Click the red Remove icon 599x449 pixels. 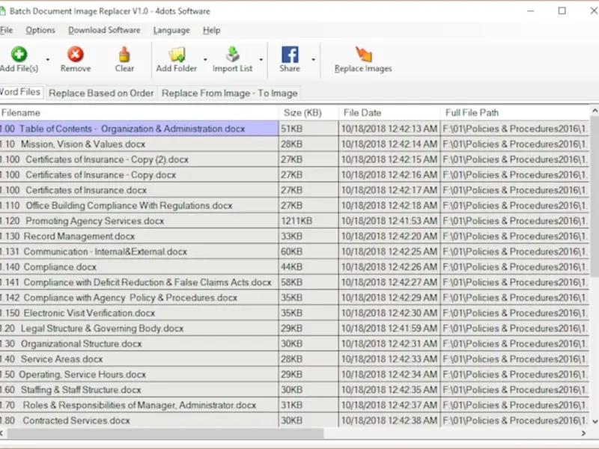[76, 54]
